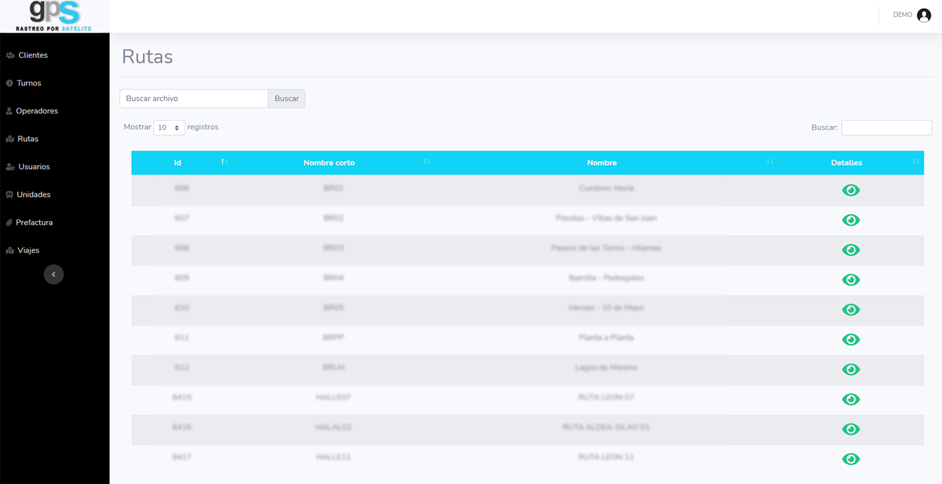Collapse the sidebar with the arrow button
This screenshot has height=484, width=942.
(54, 274)
